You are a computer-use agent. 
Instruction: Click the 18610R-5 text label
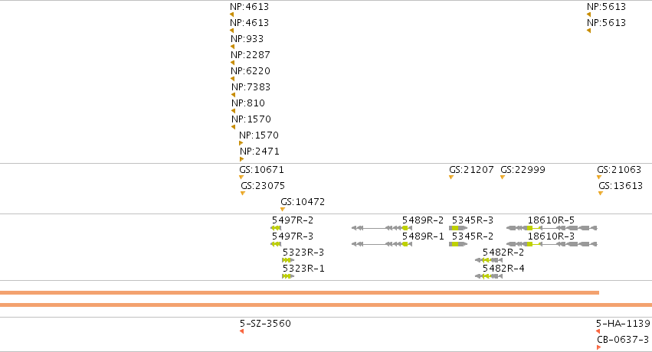(552, 220)
